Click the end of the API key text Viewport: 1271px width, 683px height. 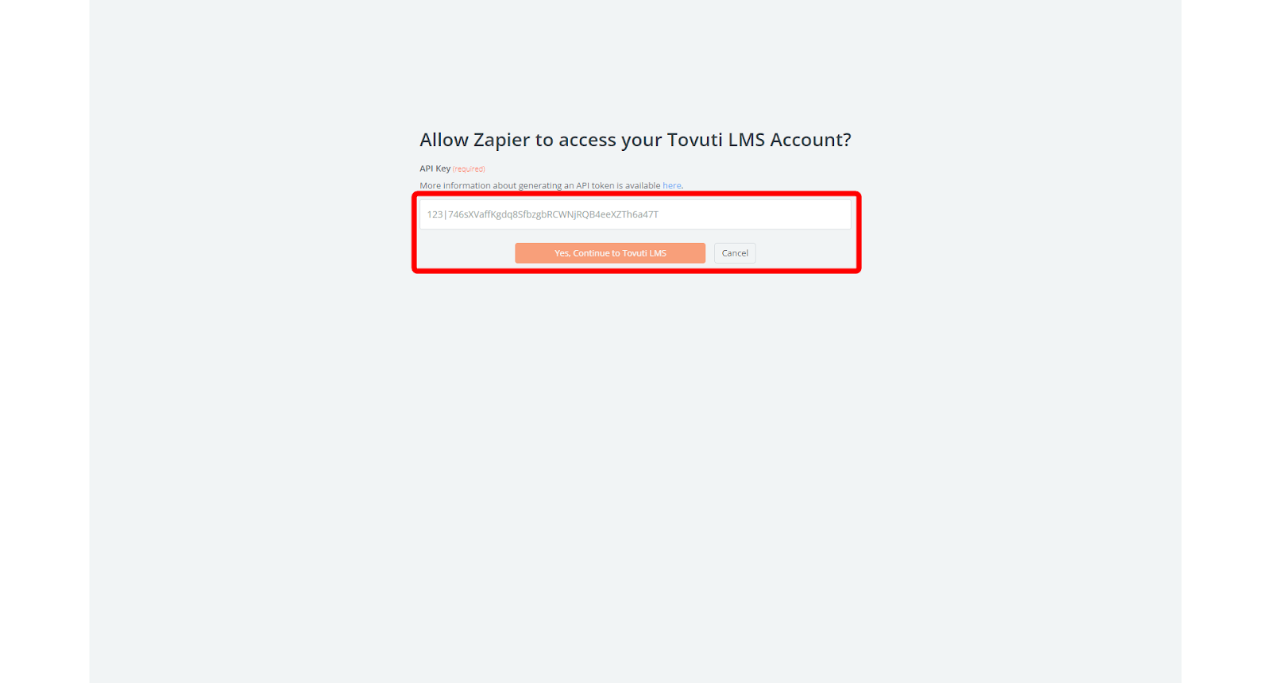click(659, 214)
